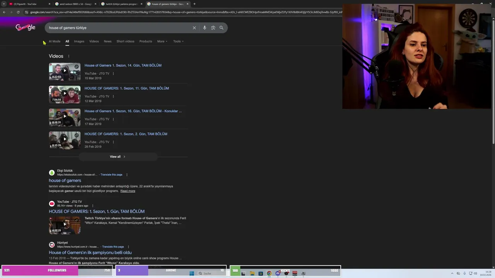Switch to Images tab
Viewport: 495px width, 278px height.
[x=79, y=41]
